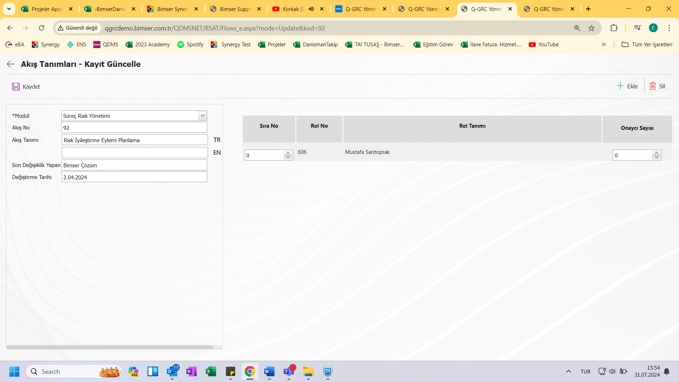Image resolution: width=679 pixels, height=382 pixels.
Task: Select the Süreç Risk Yönetimi module tab
Action: point(134,115)
